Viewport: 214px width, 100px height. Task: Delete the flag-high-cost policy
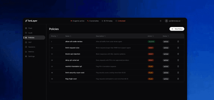(x=178, y=79)
